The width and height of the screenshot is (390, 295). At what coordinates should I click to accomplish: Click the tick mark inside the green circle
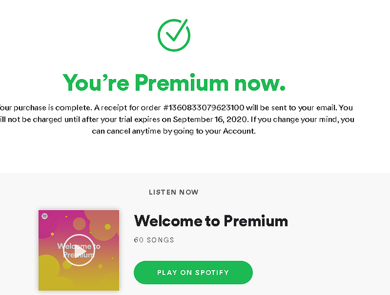(x=177, y=30)
